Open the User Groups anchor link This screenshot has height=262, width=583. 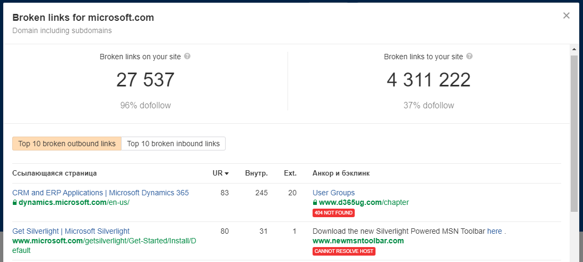(333, 193)
